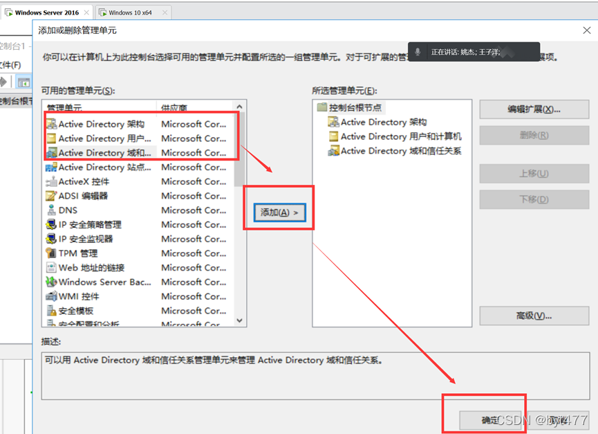Click the 控制台根节点 folder icon
Image resolution: width=598 pixels, height=434 pixels.
[322, 107]
